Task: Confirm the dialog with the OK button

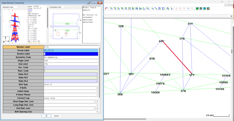Action: pos(46,116)
